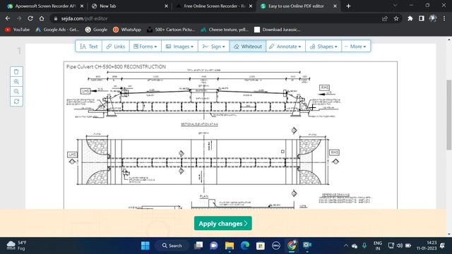Launch Microsoft Edge from taskbar
Screen dimensions: 452x254
click(x=245, y=246)
